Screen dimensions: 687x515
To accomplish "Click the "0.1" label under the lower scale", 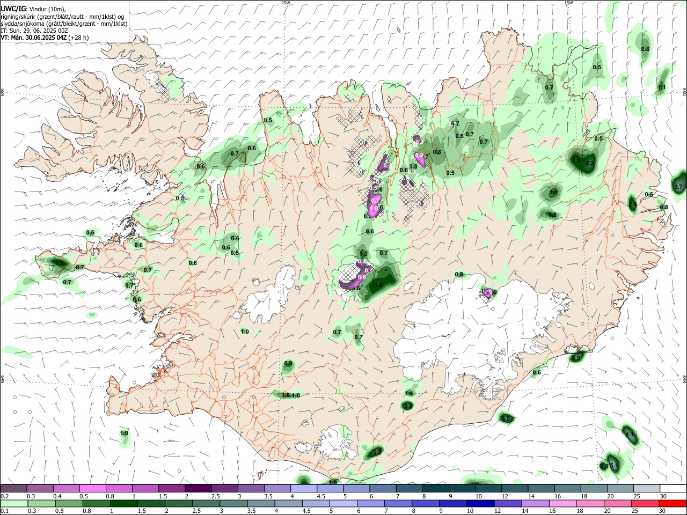I will click(4, 511).
